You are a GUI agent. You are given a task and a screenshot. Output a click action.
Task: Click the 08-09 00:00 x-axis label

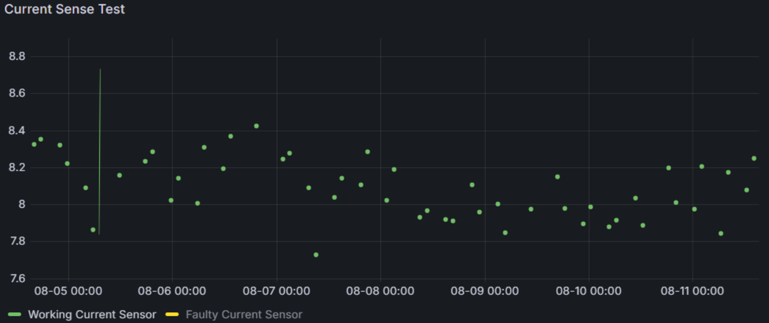(x=485, y=291)
